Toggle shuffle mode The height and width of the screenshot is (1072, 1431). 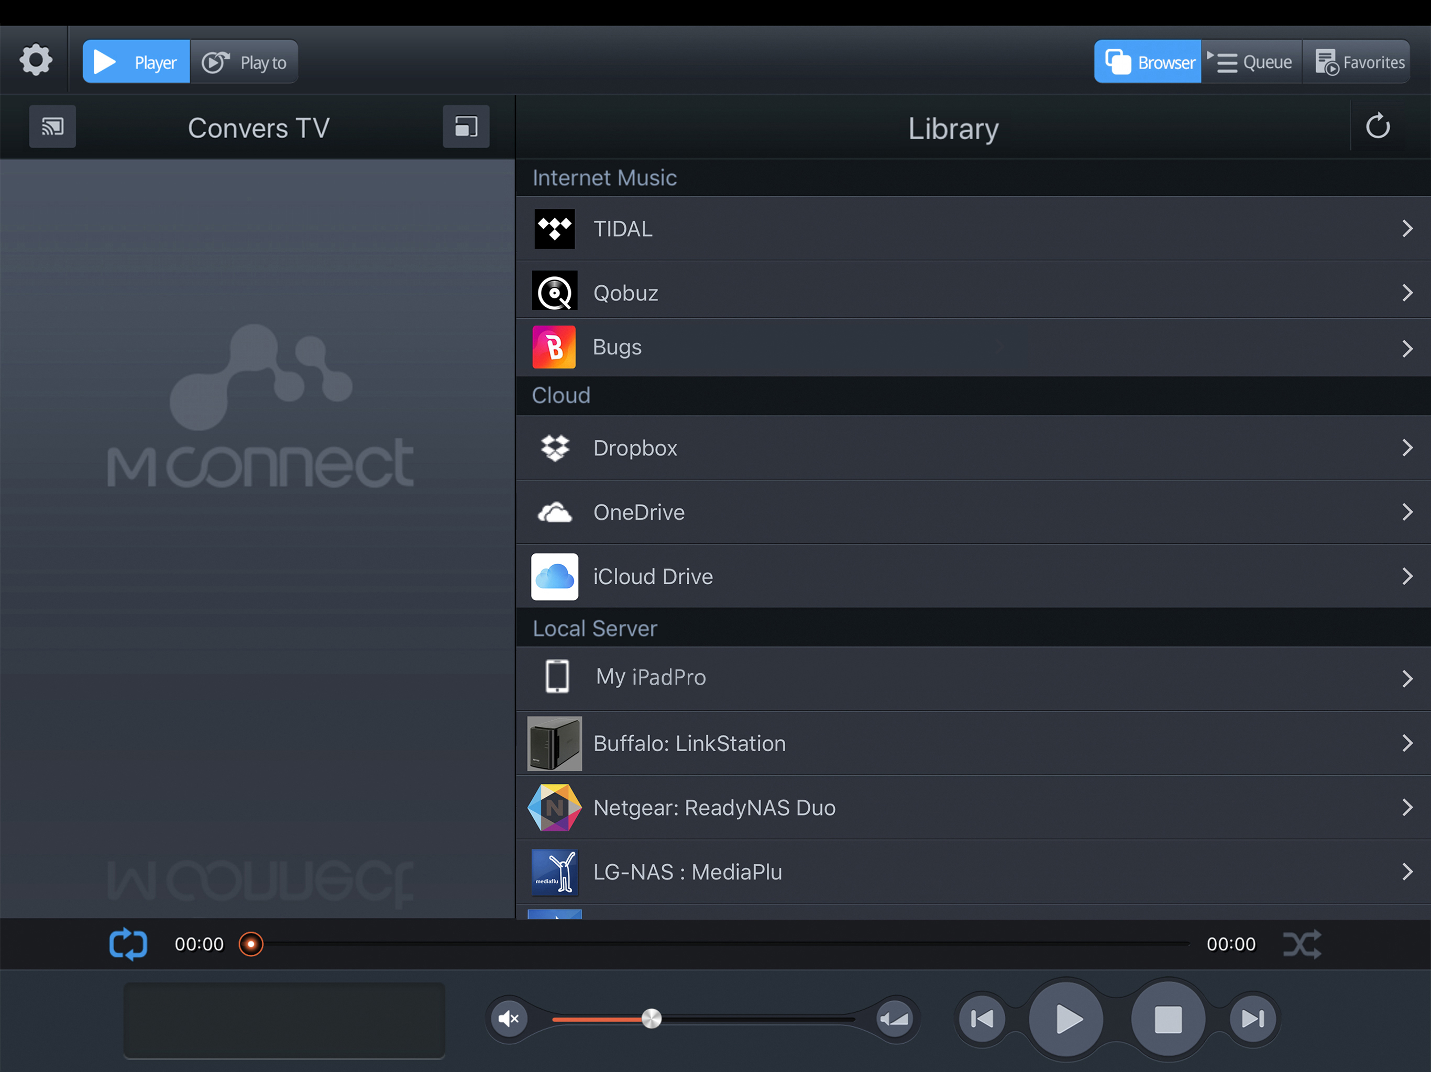click(1302, 945)
